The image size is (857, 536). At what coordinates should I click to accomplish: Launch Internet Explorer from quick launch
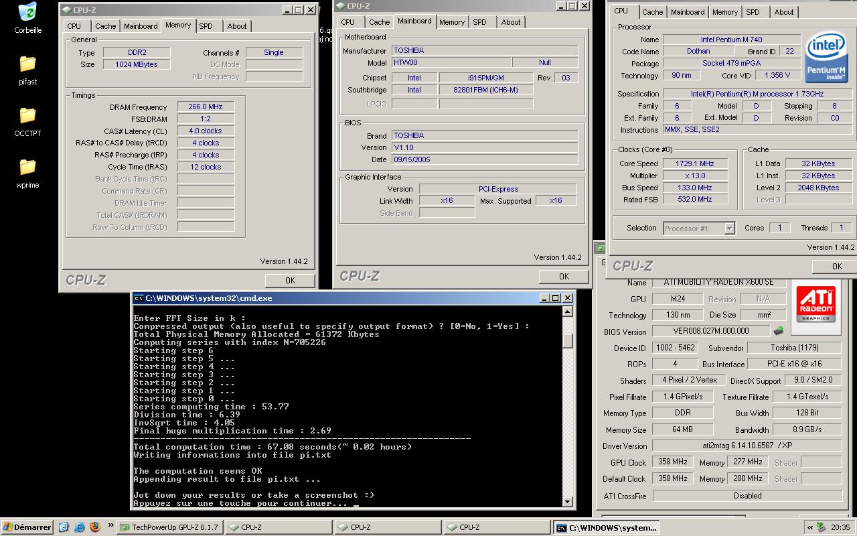click(x=80, y=527)
